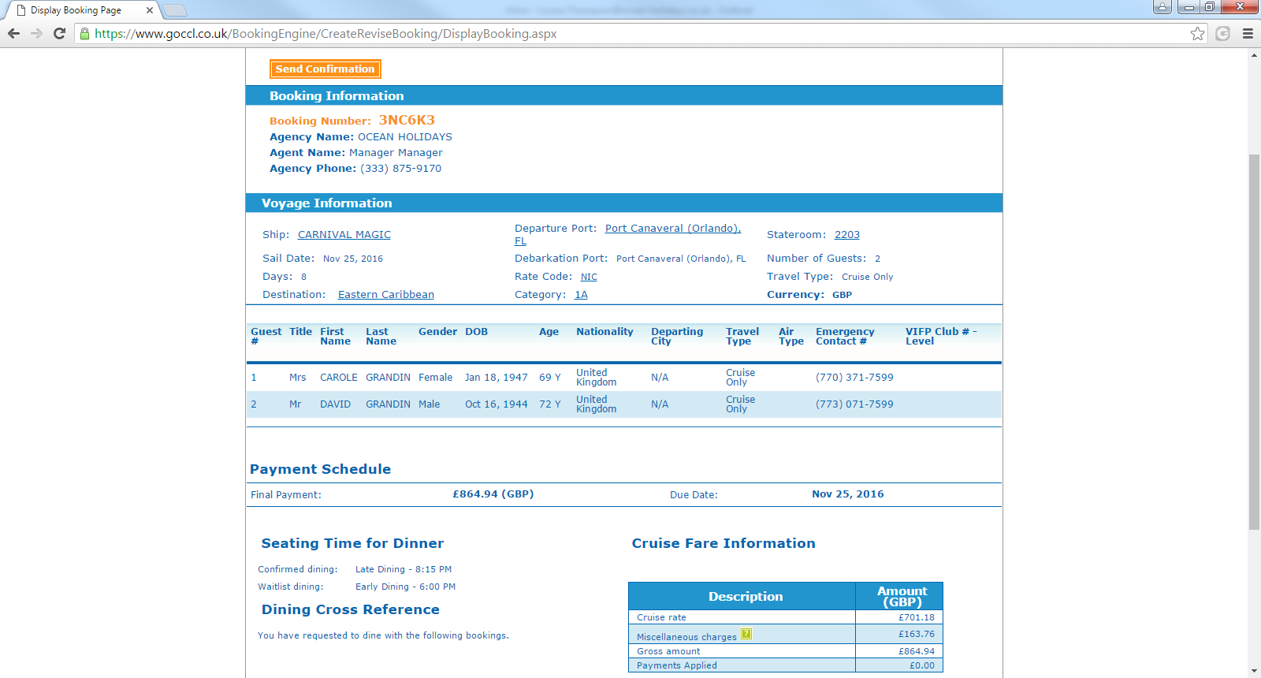The image size is (1261, 678).
Task: Click the green padlock security icon
Action: pyautogui.click(x=84, y=33)
